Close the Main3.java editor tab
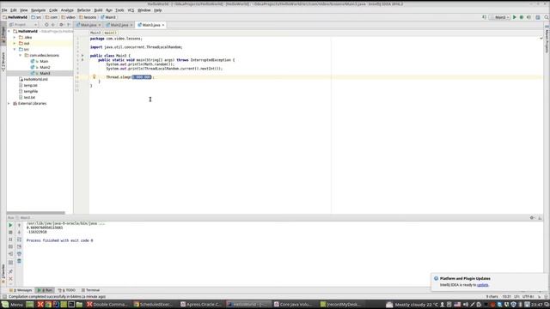The width and height of the screenshot is (550, 309). coord(163,25)
